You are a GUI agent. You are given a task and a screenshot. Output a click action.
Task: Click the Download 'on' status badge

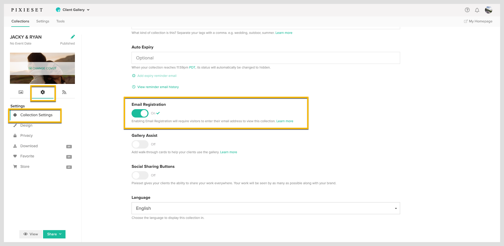pyautogui.click(x=69, y=146)
